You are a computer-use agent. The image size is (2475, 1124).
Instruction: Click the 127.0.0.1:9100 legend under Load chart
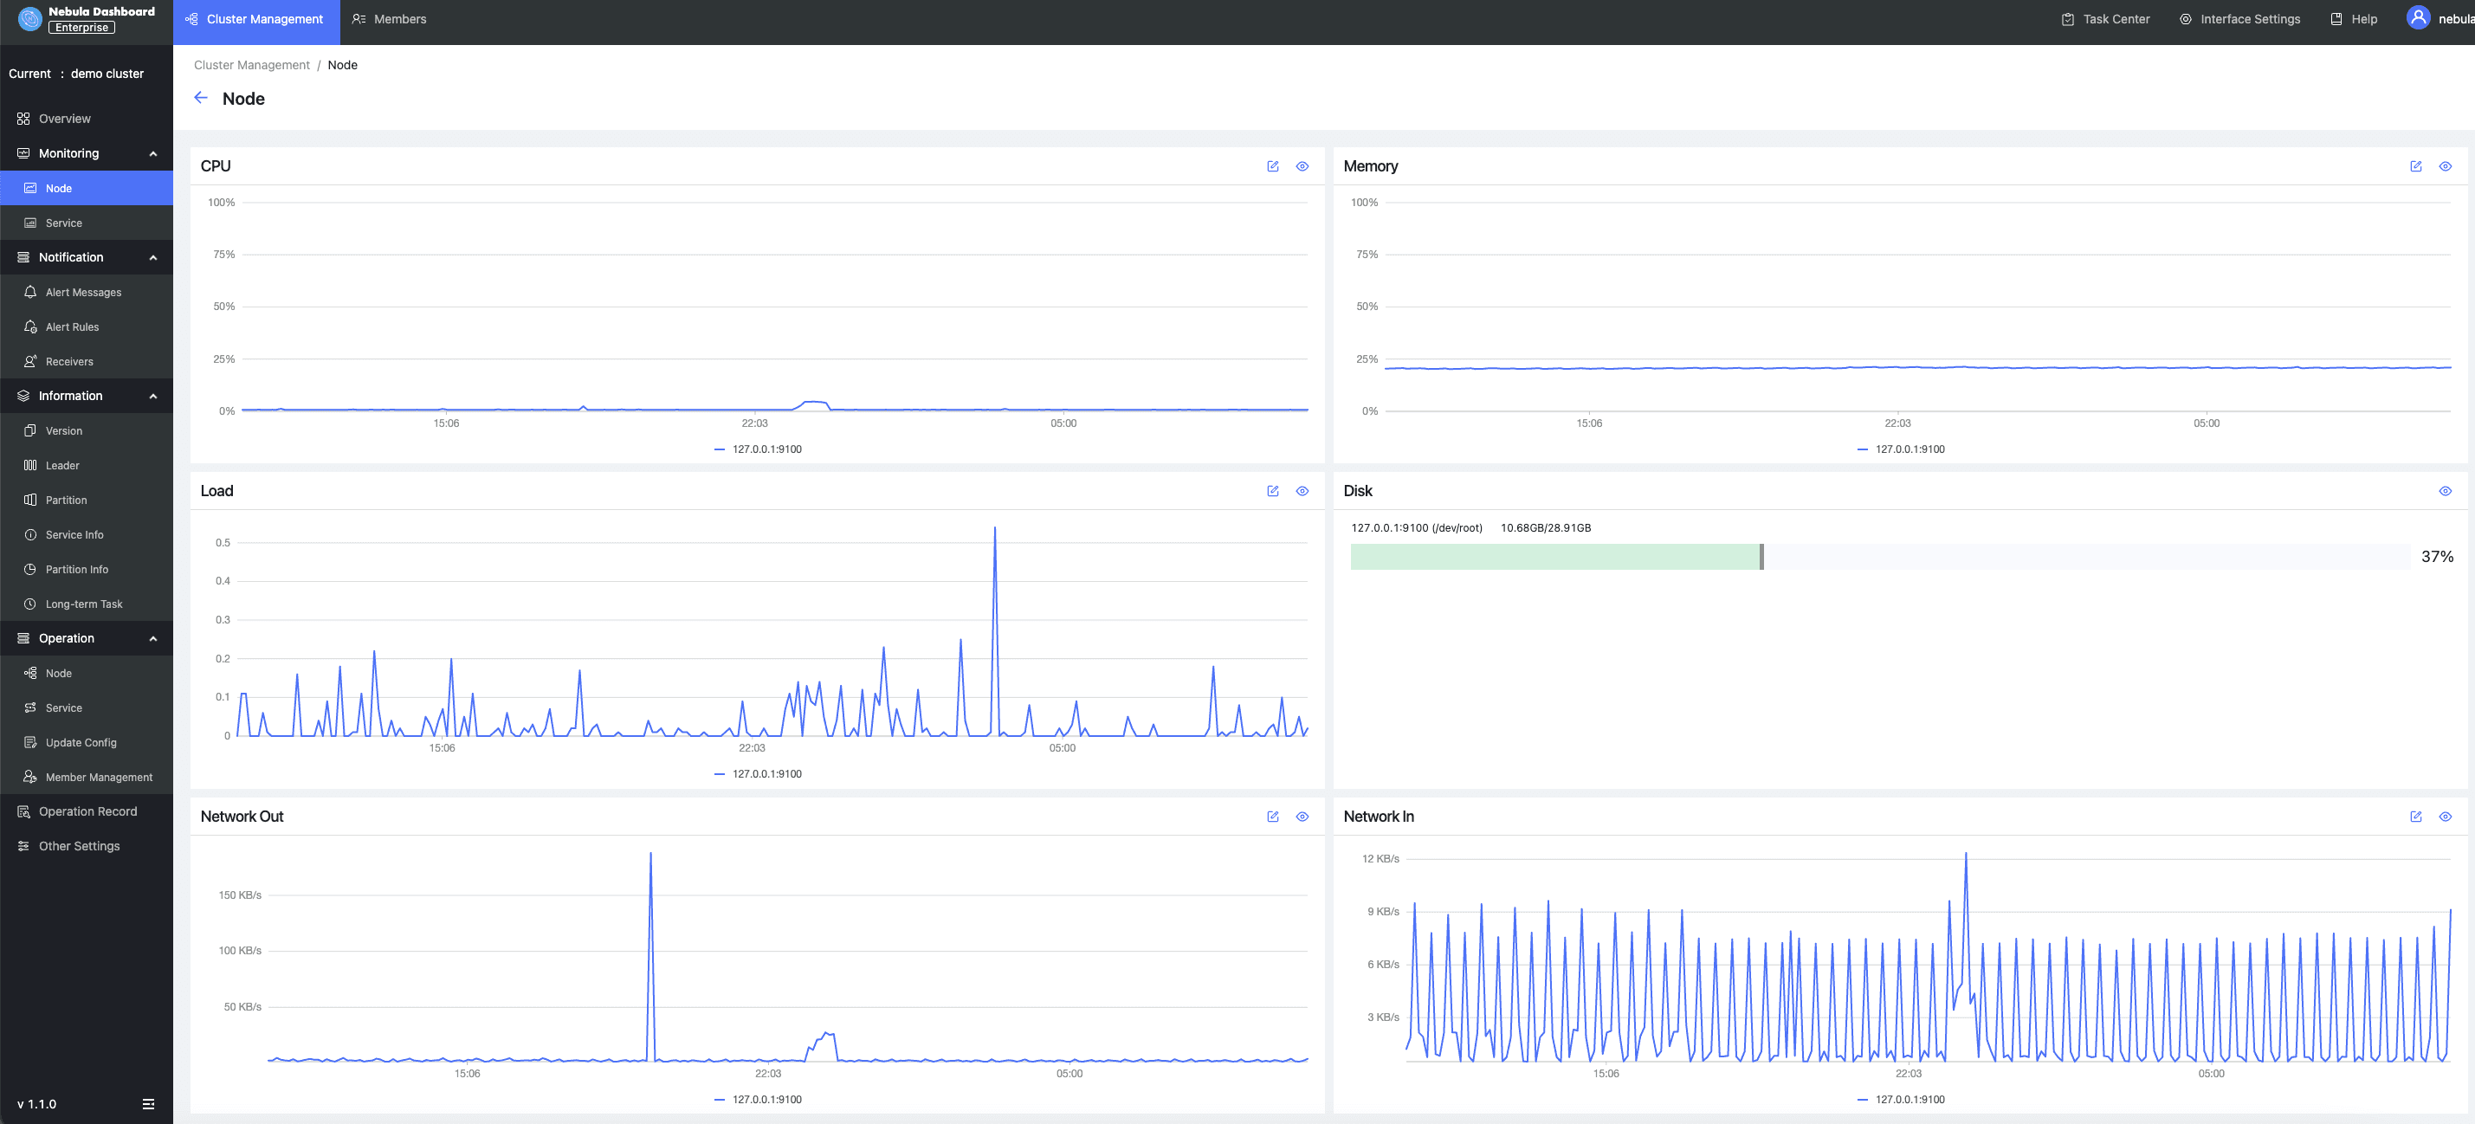[x=759, y=773]
